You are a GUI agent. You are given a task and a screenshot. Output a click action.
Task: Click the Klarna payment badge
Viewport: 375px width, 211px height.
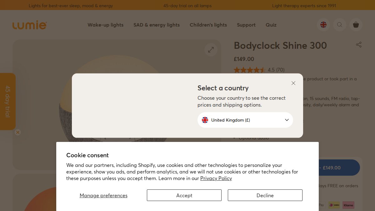coord(348,205)
